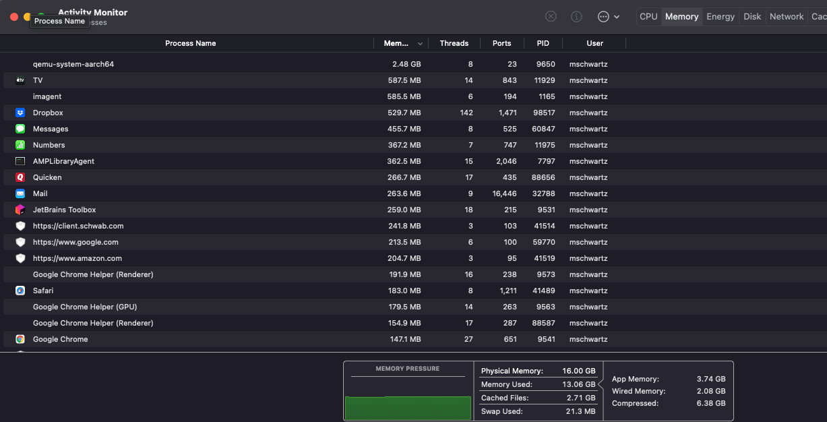The image size is (827, 422).
Task: Sort by PID column header
Action: click(x=543, y=43)
